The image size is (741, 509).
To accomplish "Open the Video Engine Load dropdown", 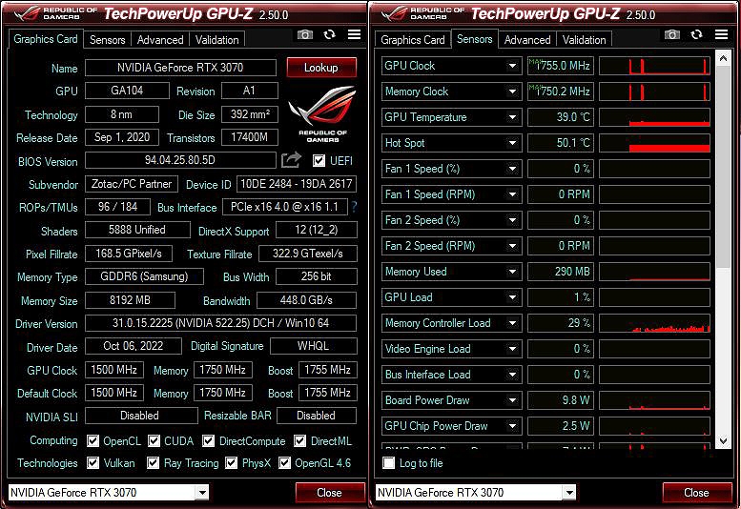I will (x=512, y=349).
